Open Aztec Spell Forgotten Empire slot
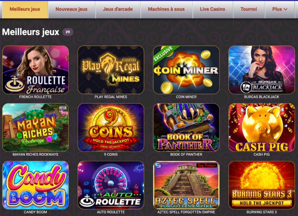 tap(186, 185)
